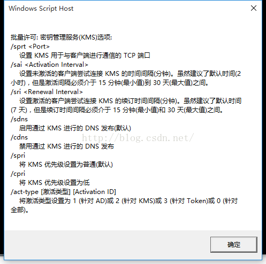The width and height of the screenshot is (266, 264).
Task: Click the blog.csdn.net watermark text
Action: tap(138, 138)
